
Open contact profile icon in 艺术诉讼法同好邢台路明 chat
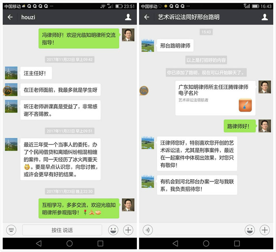coord(265,17)
